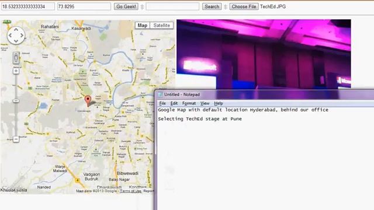Click the Vadgaon Budruk map label
374x210 pixels.
[92, 176]
